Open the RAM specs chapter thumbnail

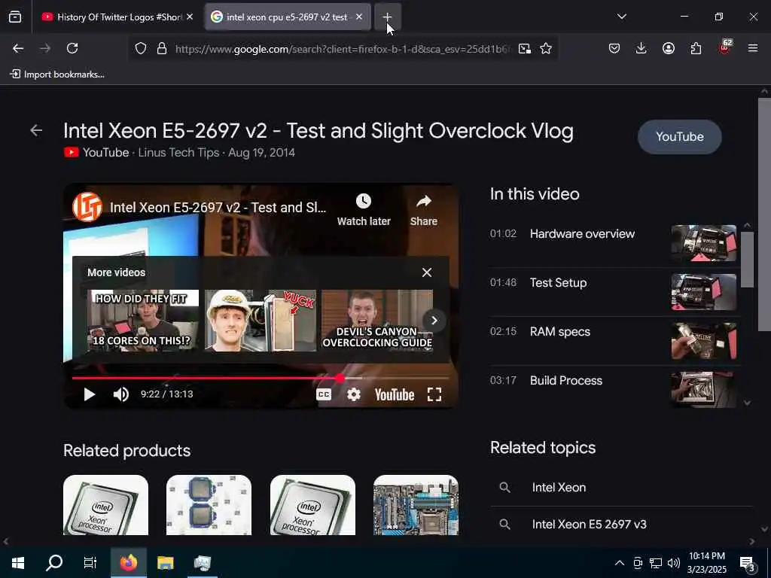click(704, 341)
